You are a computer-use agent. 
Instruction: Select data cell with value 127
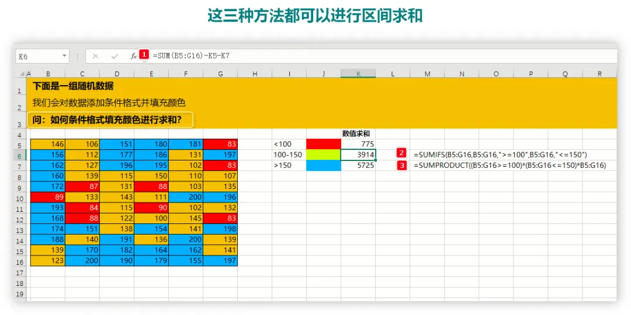pos(82,165)
